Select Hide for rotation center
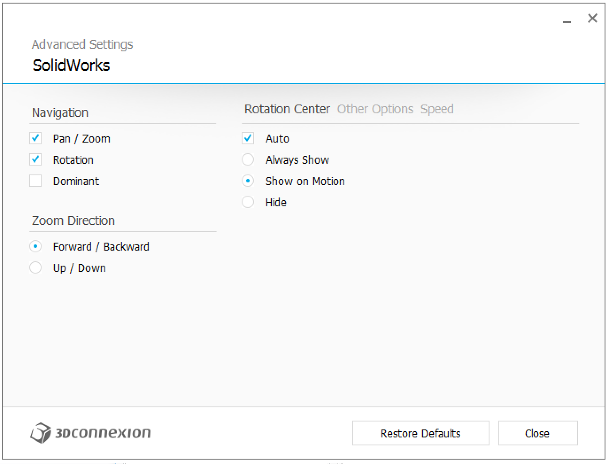 [248, 202]
